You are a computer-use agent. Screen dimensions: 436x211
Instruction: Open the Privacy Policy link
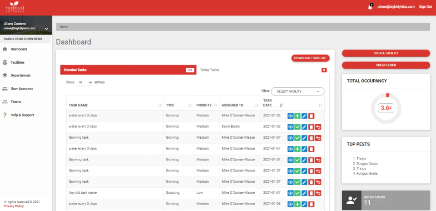14,206
